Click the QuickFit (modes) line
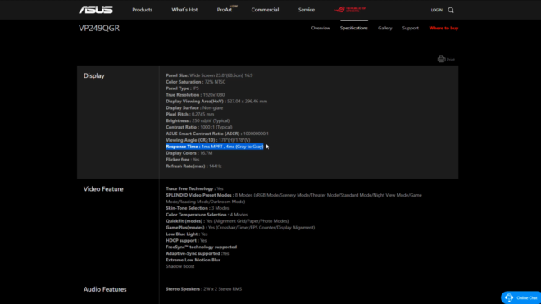 tap(227, 221)
